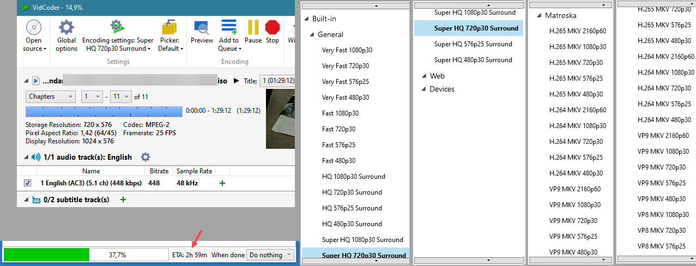Open the Preview window icon
This screenshot has width=696, height=266.
pos(202,28)
